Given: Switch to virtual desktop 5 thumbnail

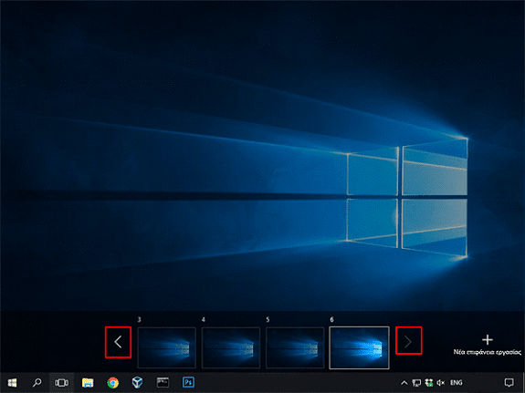Looking at the screenshot, I should (x=295, y=347).
